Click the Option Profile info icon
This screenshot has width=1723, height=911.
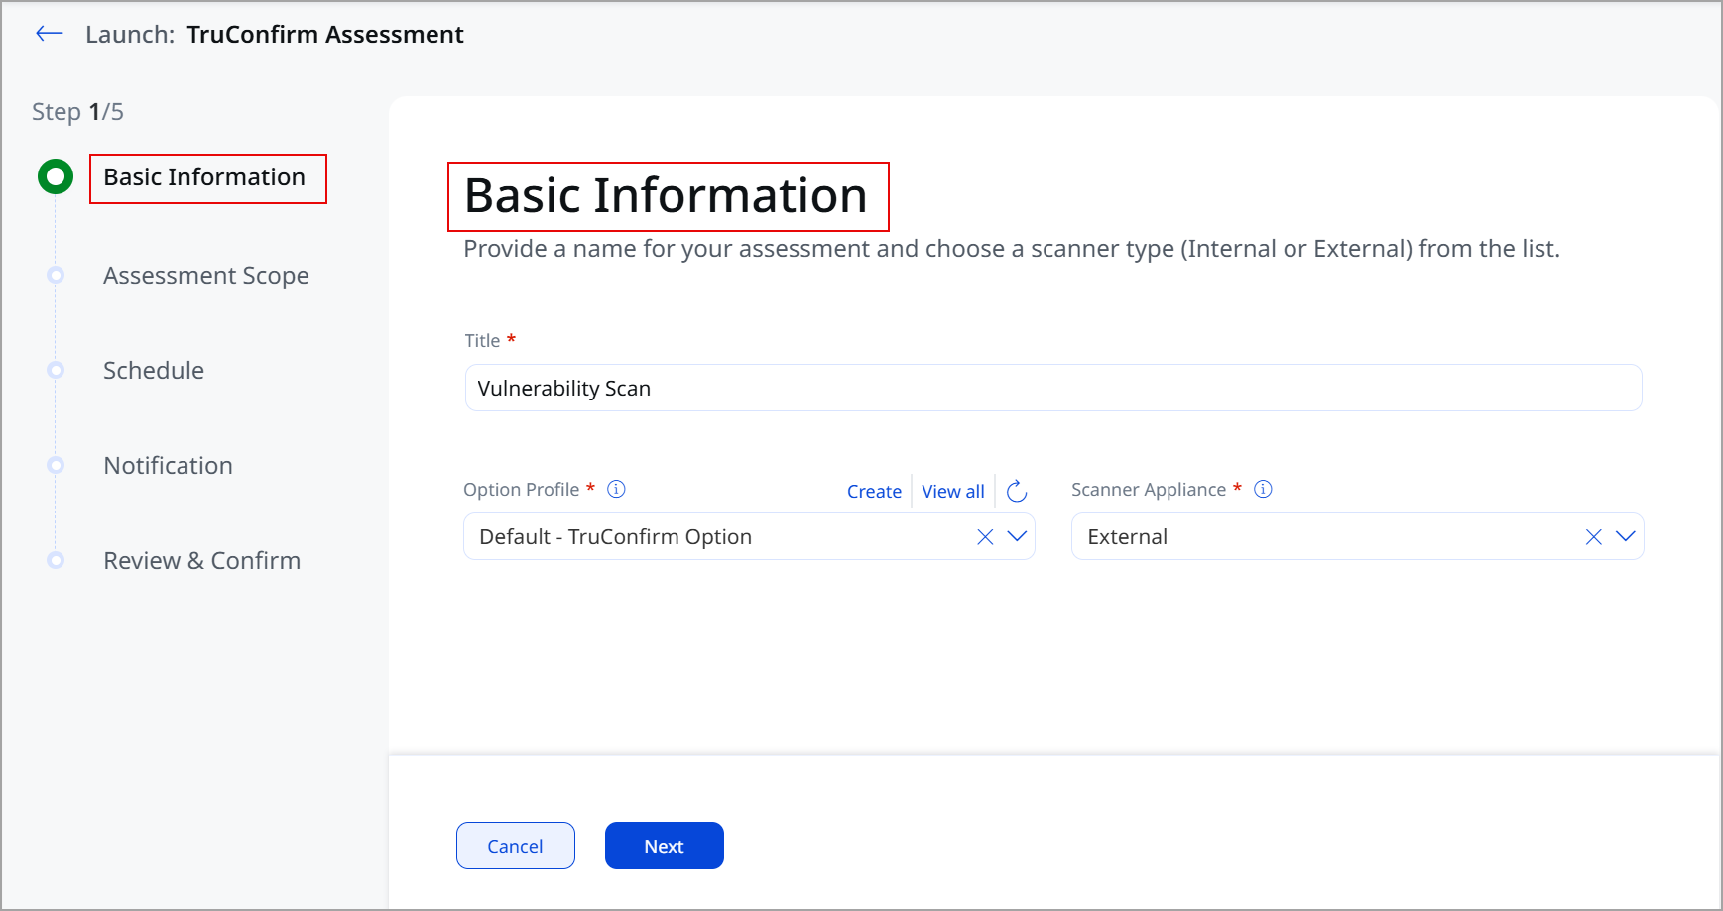pos(616,489)
